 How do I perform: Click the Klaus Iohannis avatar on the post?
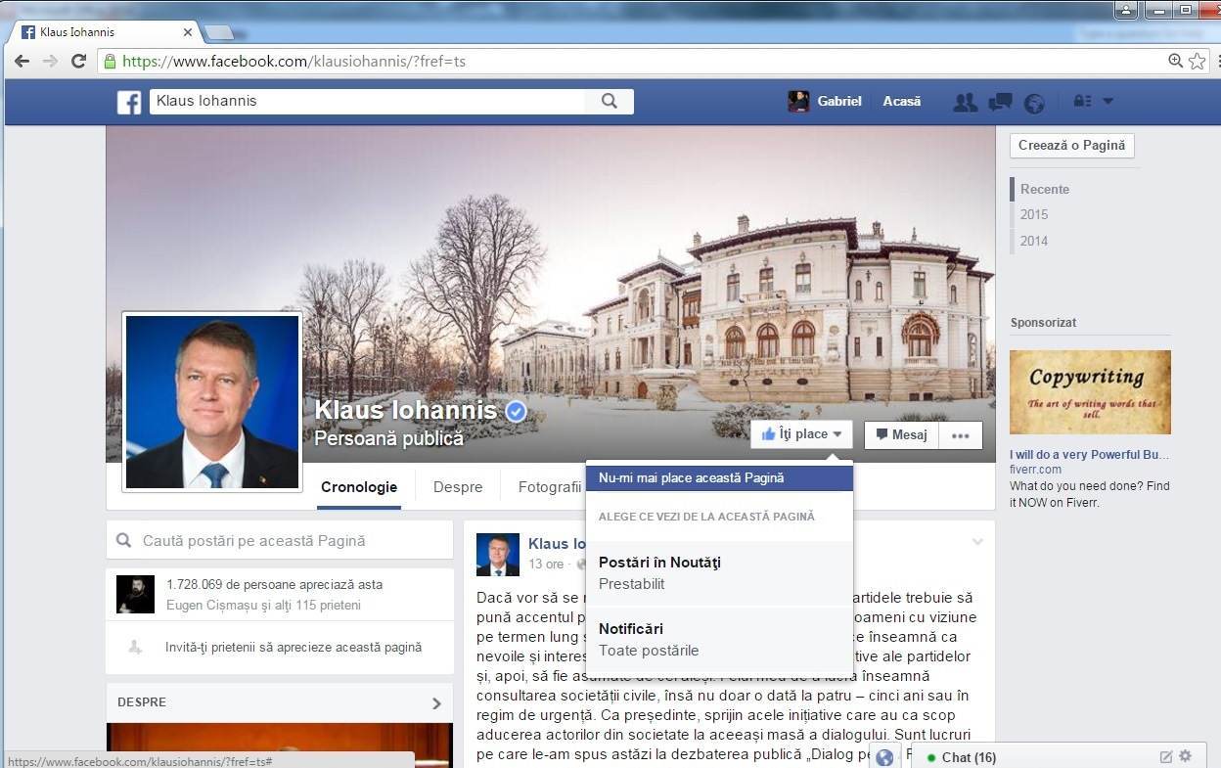(x=498, y=555)
